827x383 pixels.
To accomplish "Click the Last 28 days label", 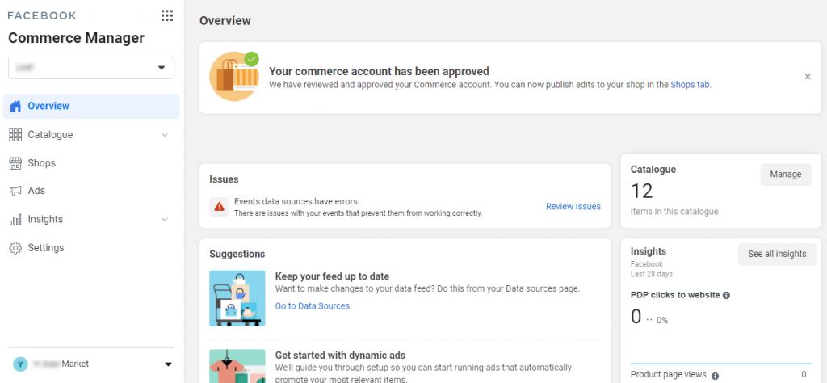I will pyautogui.click(x=652, y=275).
